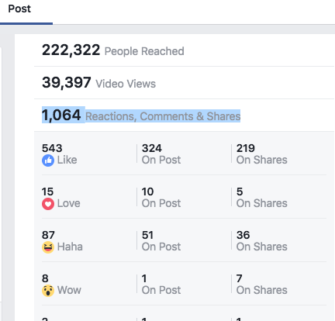
Task: Click the 10 On Post love value
Action: point(147,192)
